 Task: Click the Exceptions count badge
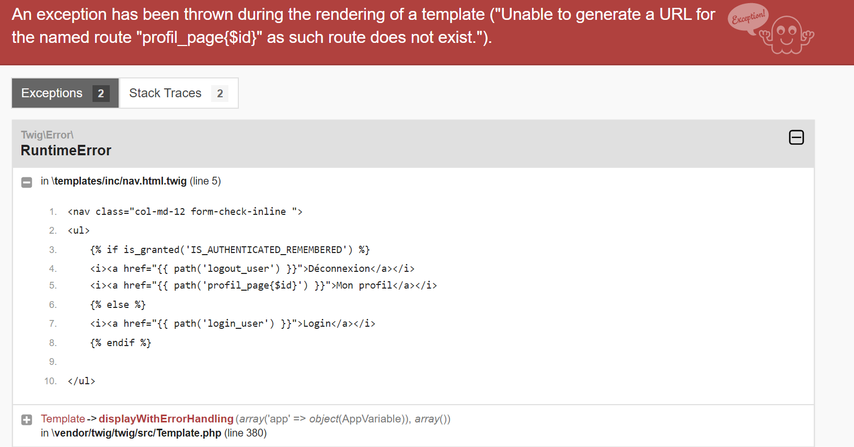(101, 94)
